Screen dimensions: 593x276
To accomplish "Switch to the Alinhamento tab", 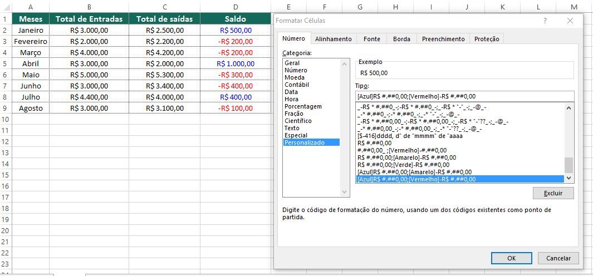I will click(333, 39).
